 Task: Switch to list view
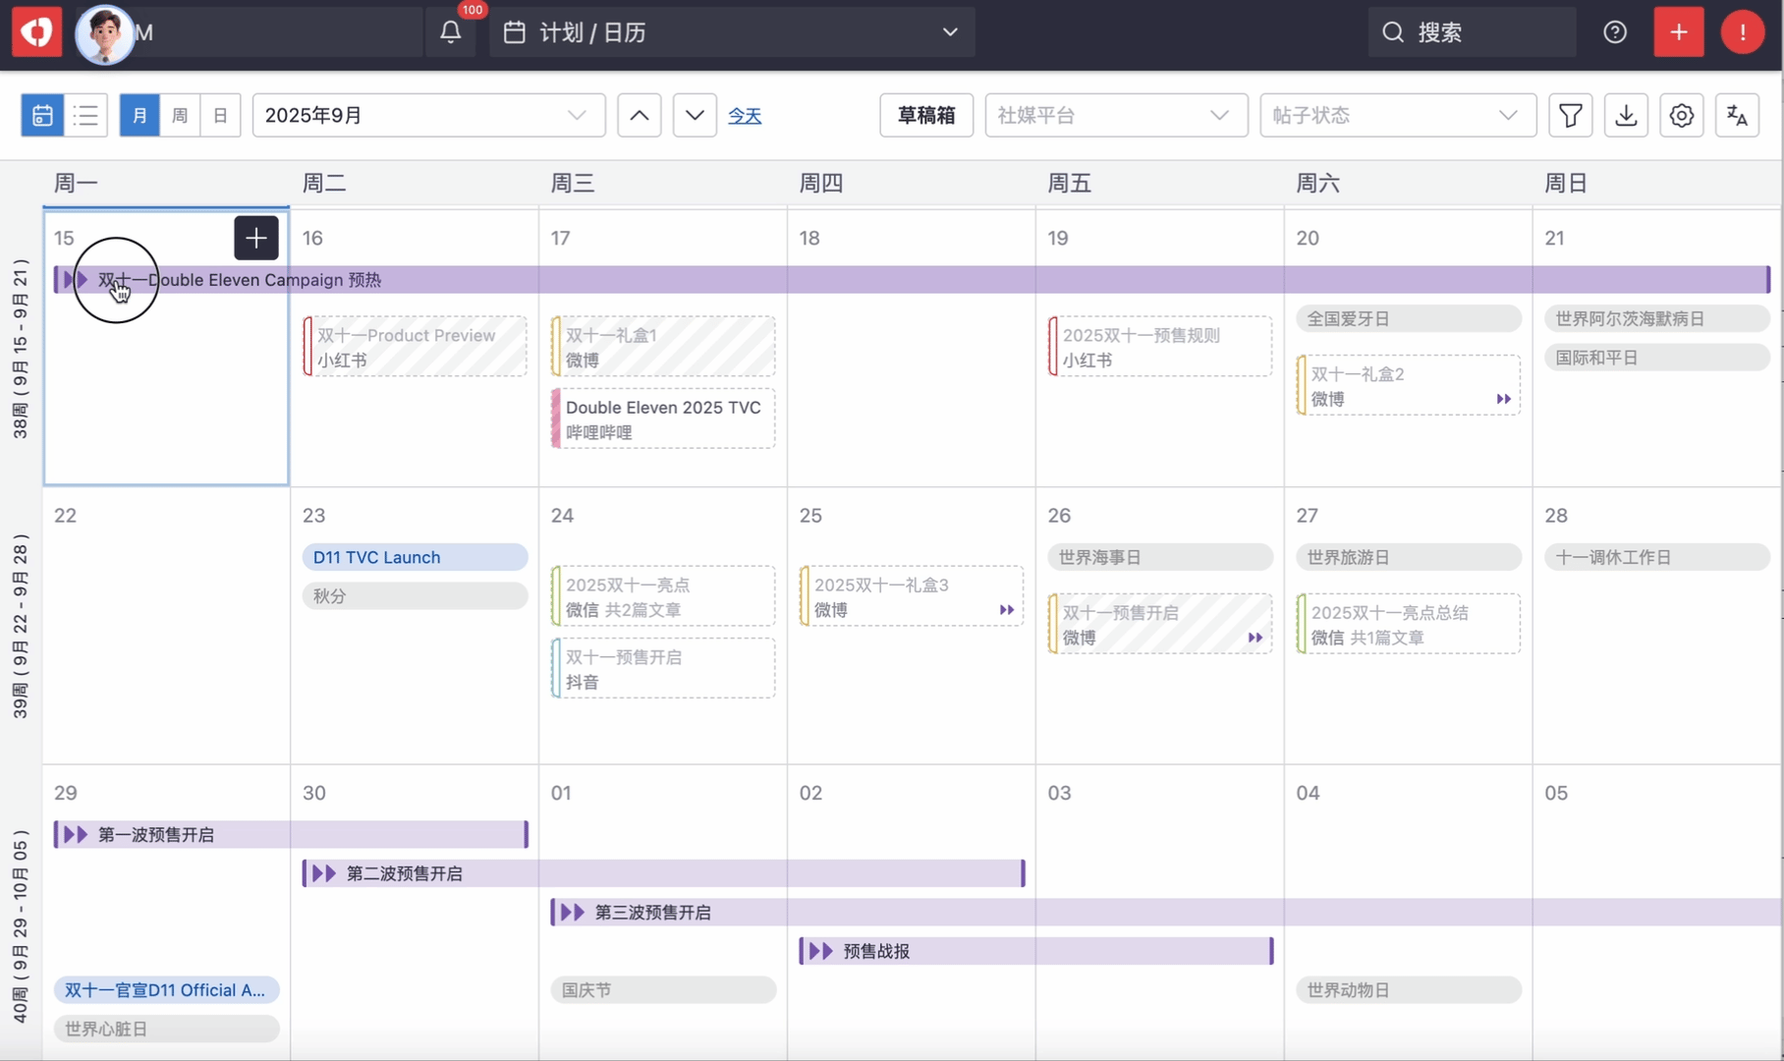(x=86, y=115)
